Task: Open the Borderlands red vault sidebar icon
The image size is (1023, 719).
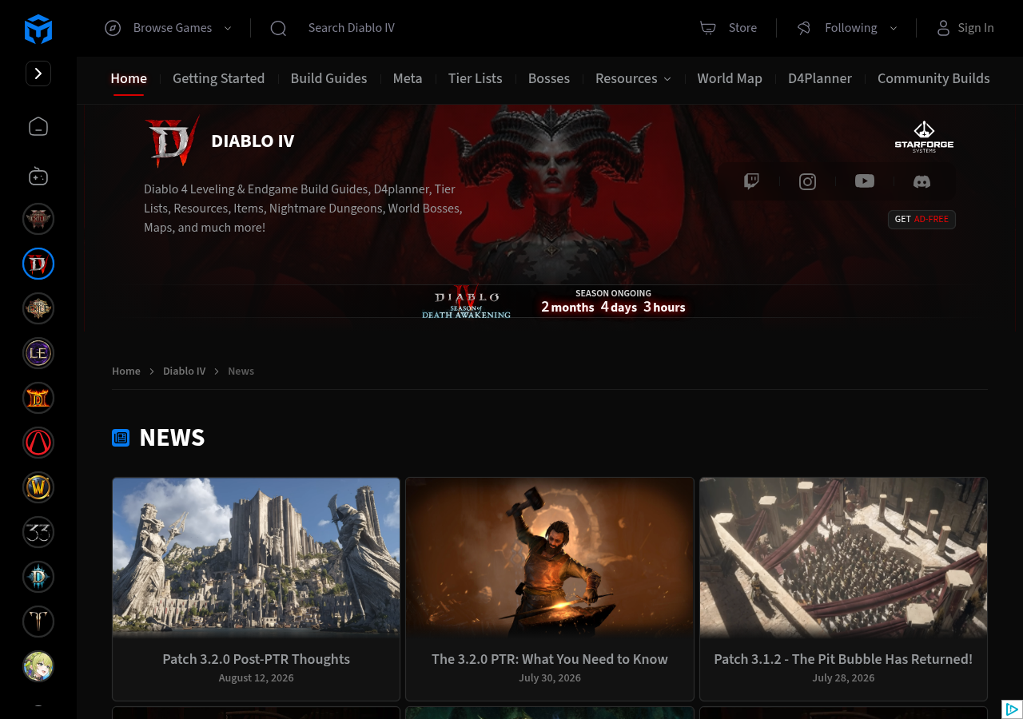Action: click(38, 443)
